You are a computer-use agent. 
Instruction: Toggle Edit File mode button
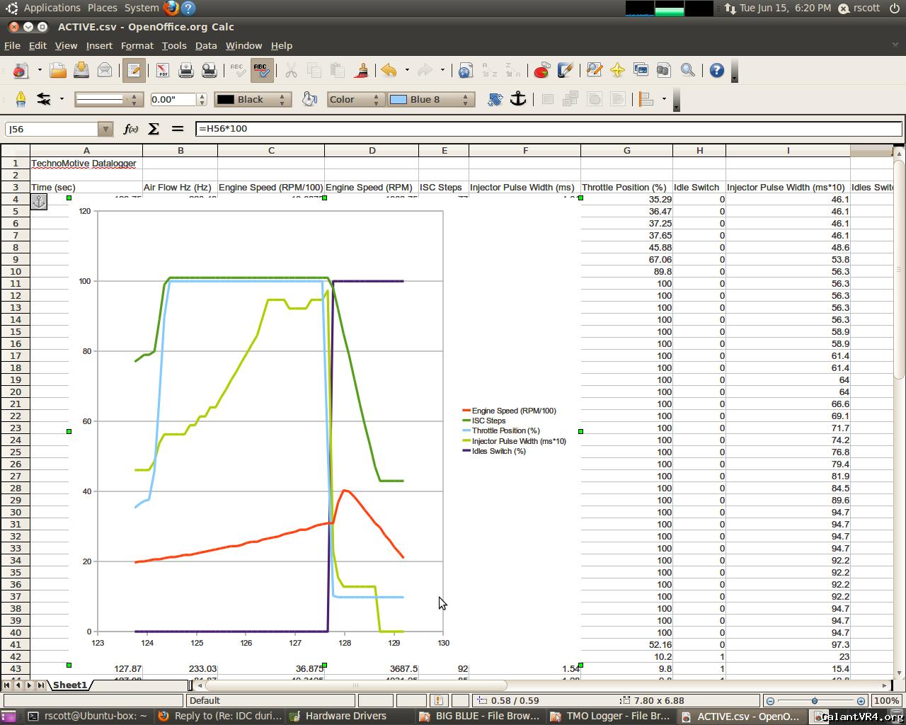coord(133,70)
